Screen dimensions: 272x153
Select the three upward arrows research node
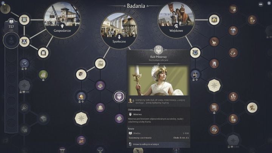233,97
